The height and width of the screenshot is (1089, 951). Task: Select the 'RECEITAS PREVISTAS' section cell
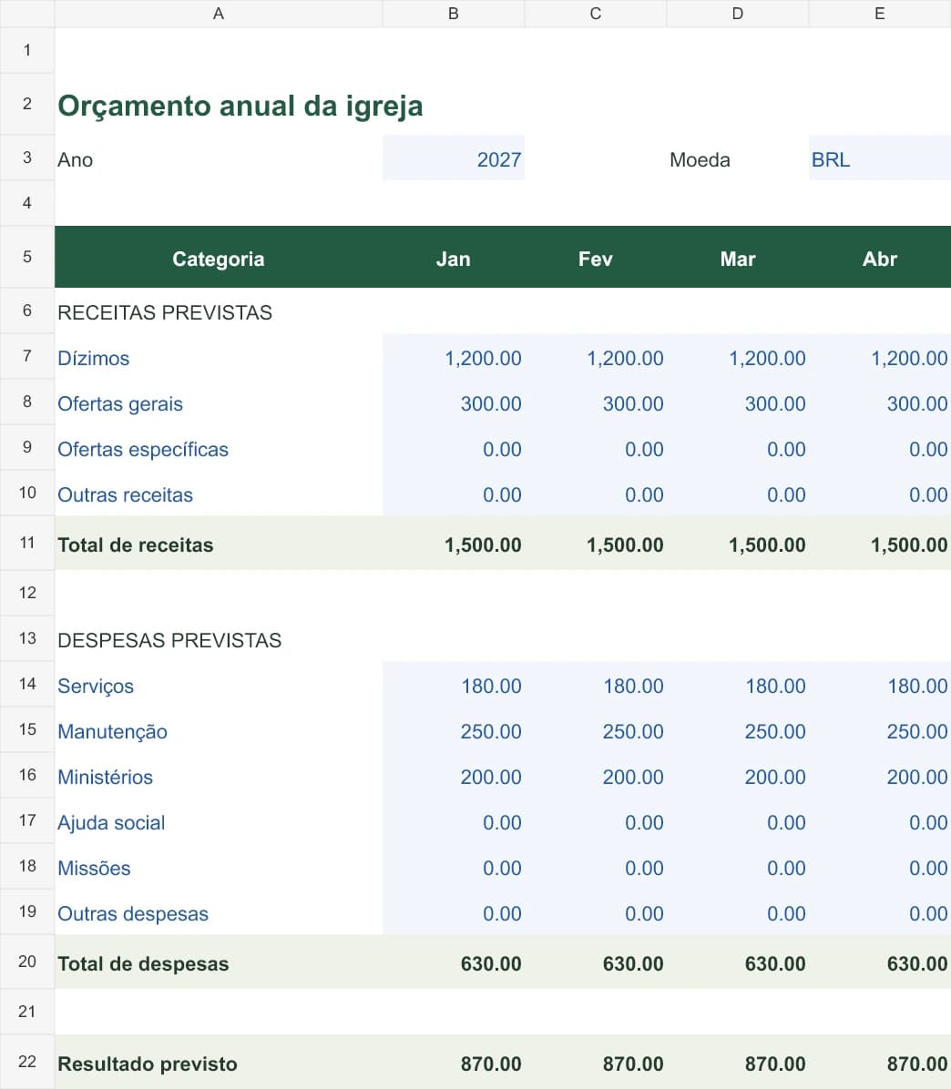[218, 311]
